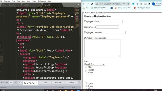Toggle whole word matching in find bar
Image resolution: width=162 pixels, height=91 pixels.
coord(7,83)
